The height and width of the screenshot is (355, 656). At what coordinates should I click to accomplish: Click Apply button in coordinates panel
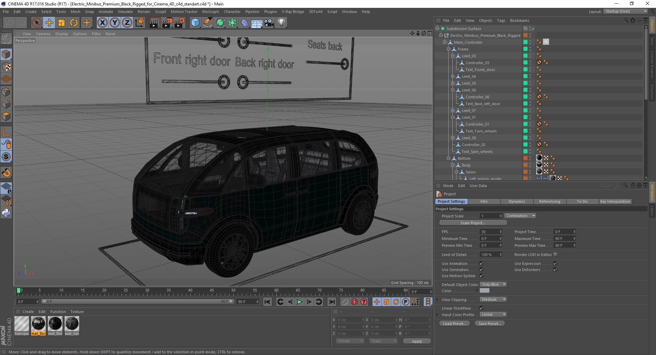(x=417, y=341)
